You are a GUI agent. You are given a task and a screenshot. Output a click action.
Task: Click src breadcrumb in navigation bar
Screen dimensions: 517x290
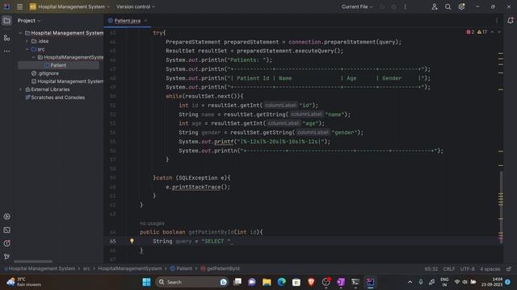(86, 268)
